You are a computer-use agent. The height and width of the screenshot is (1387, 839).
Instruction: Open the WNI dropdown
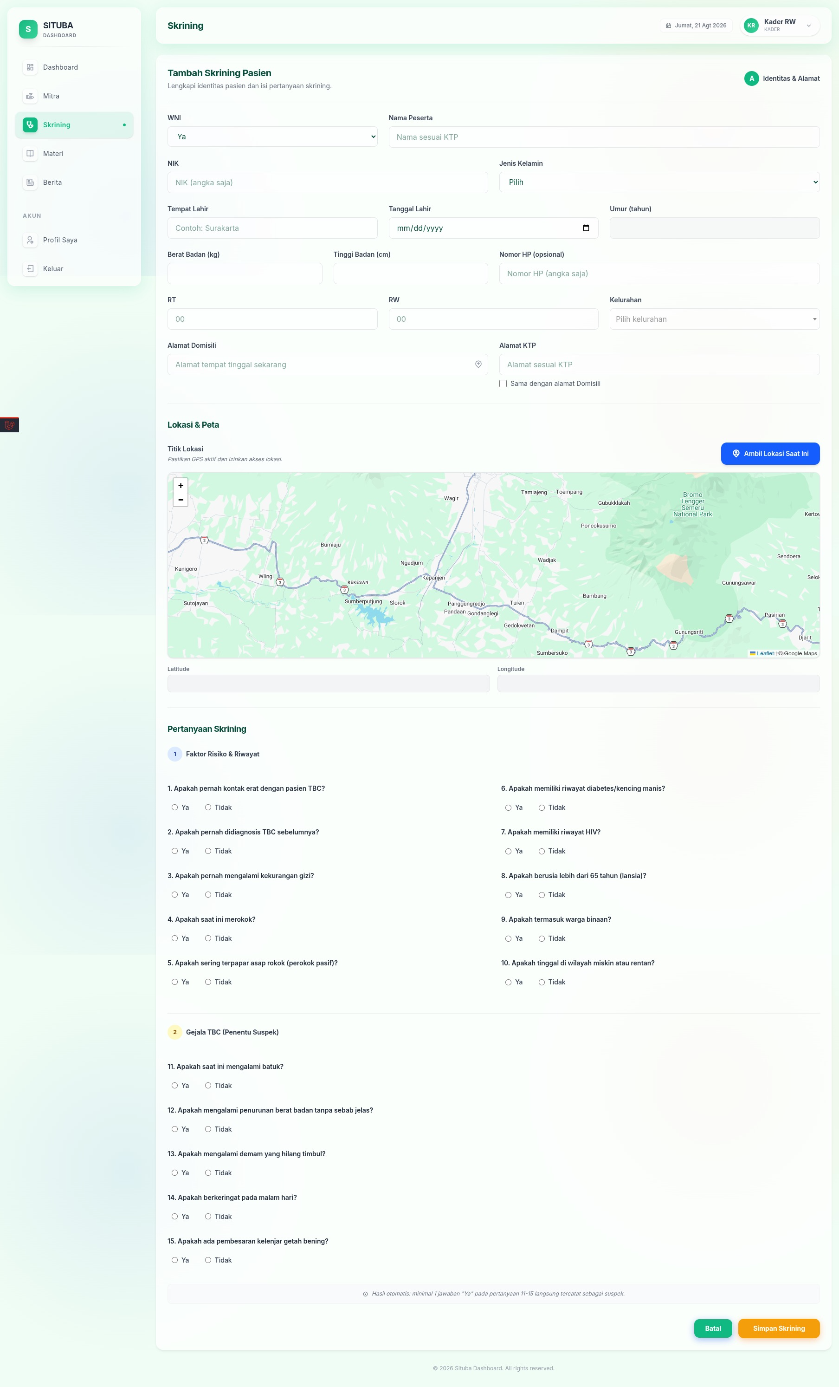[272, 137]
